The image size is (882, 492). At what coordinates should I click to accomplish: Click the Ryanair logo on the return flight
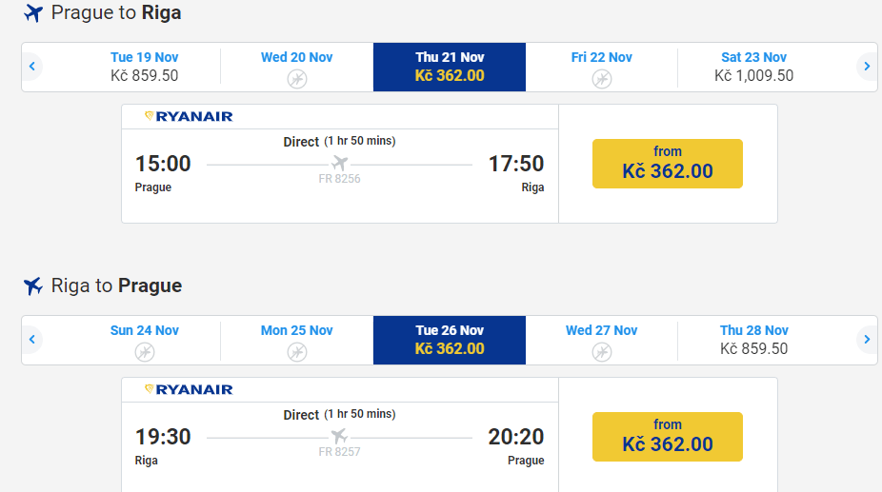(189, 390)
